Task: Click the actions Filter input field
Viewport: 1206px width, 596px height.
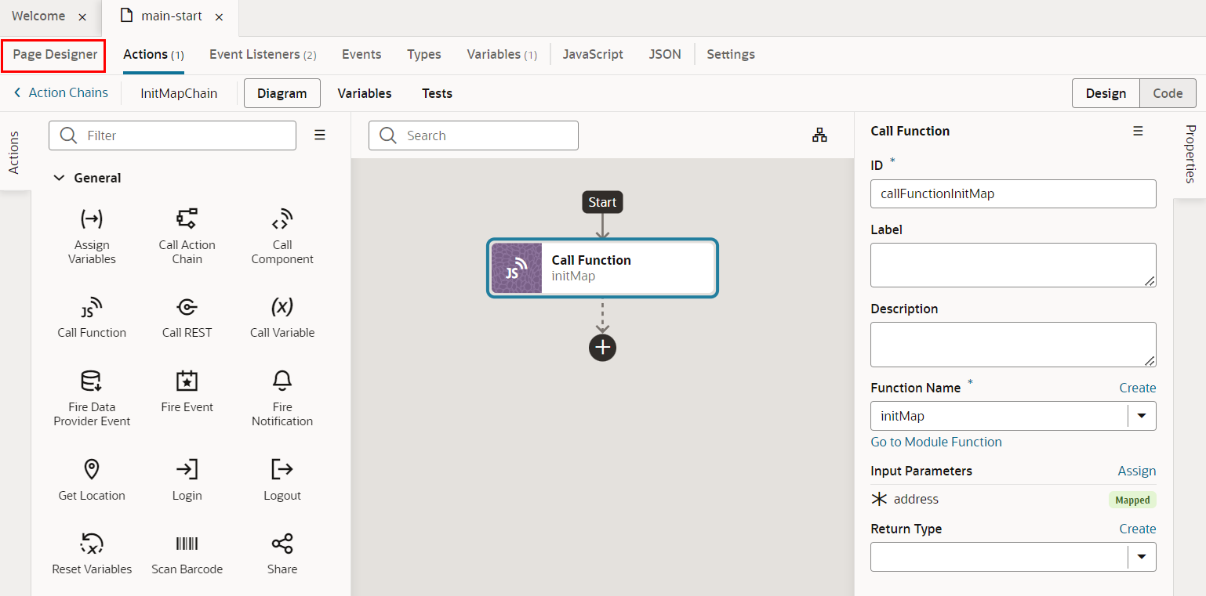Action: (x=184, y=135)
